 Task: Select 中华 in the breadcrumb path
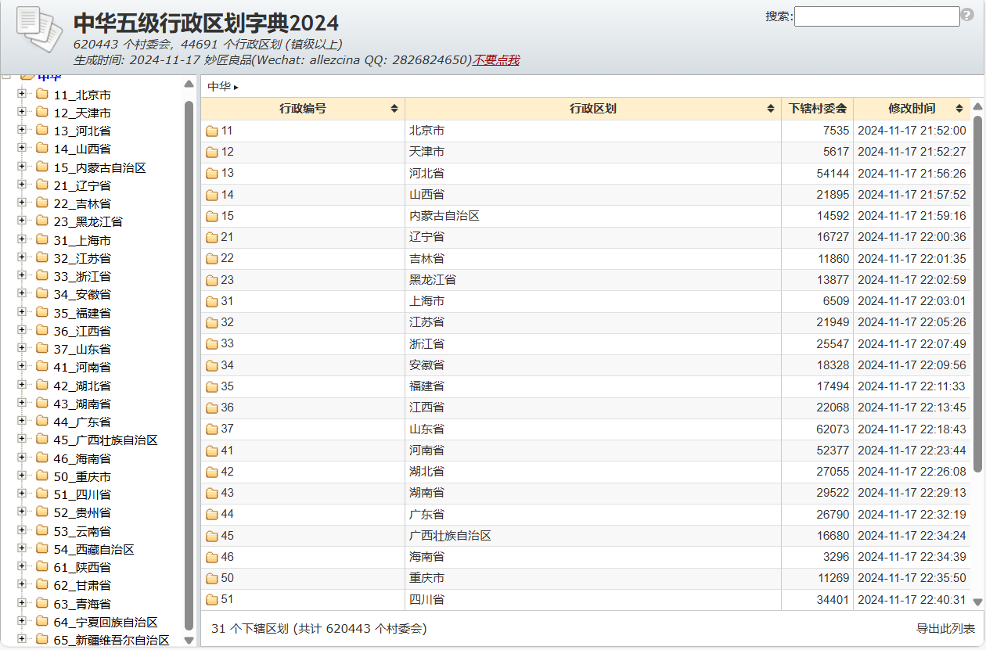[219, 87]
